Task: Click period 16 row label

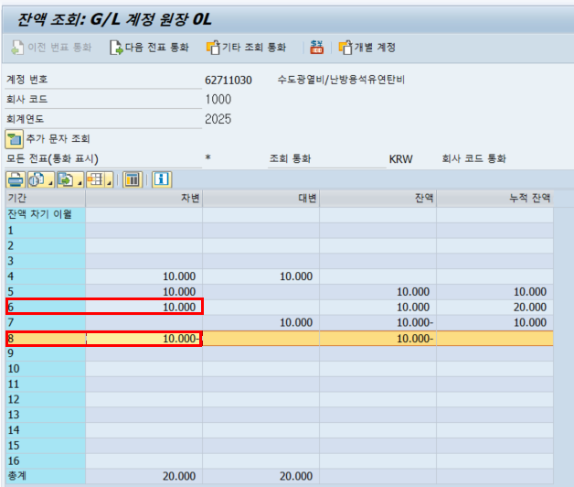Action: tap(46, 461)
